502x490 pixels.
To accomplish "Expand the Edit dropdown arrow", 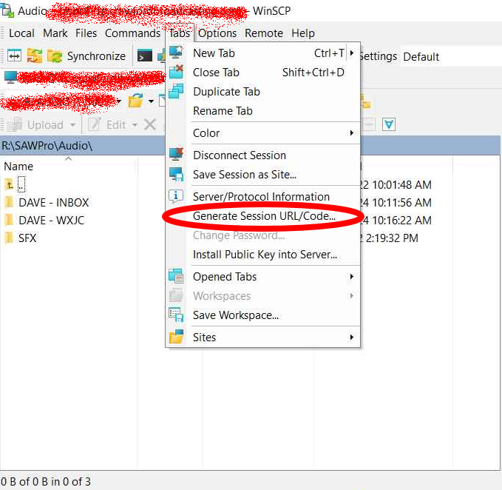I will [x=135, y=125].
